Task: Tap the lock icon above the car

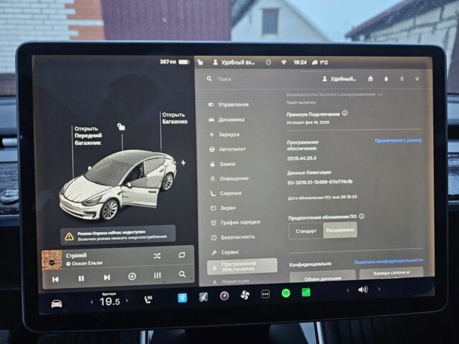Action: [122, 127]
